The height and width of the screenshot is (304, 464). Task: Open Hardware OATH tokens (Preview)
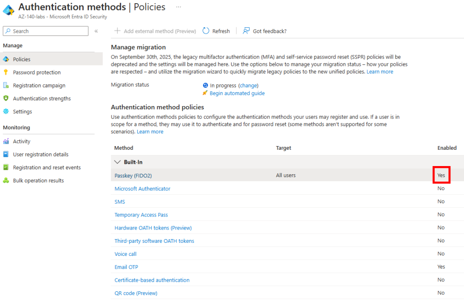coord(153,228)
